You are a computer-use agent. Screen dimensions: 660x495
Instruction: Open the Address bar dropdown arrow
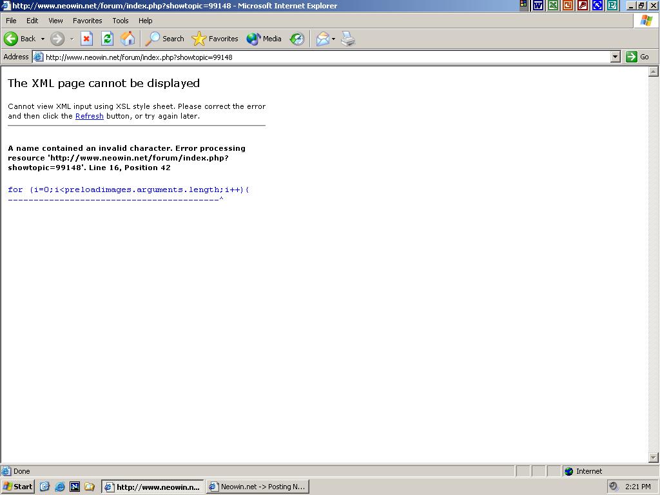tap(616, 57)
